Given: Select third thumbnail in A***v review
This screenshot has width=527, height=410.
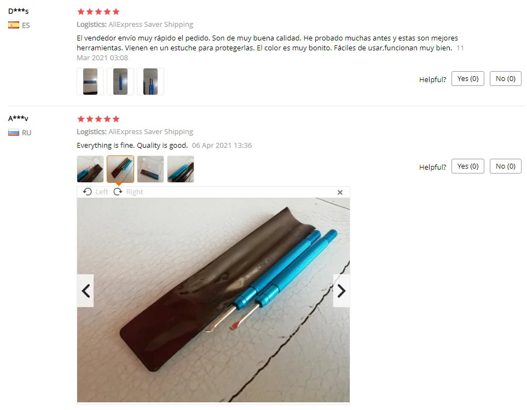Looking at the screenshot, I should 150,169.
